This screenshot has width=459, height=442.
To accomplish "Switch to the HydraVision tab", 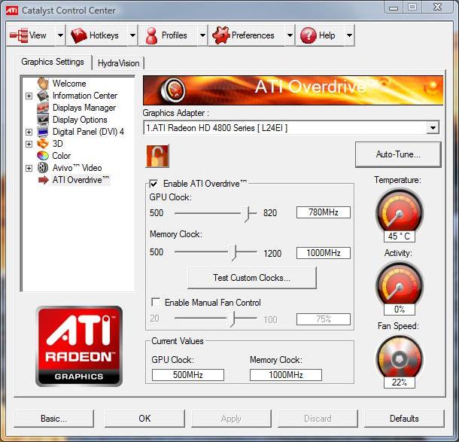I will click(118, 63).
